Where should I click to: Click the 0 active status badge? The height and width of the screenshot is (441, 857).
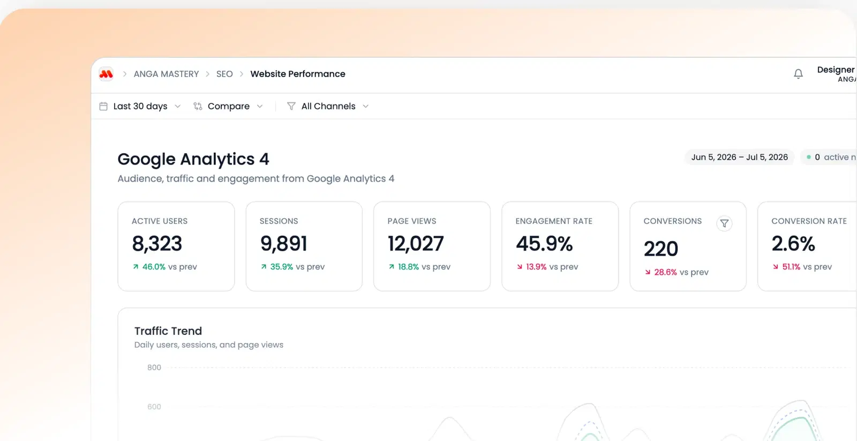[x=829, y=157]
